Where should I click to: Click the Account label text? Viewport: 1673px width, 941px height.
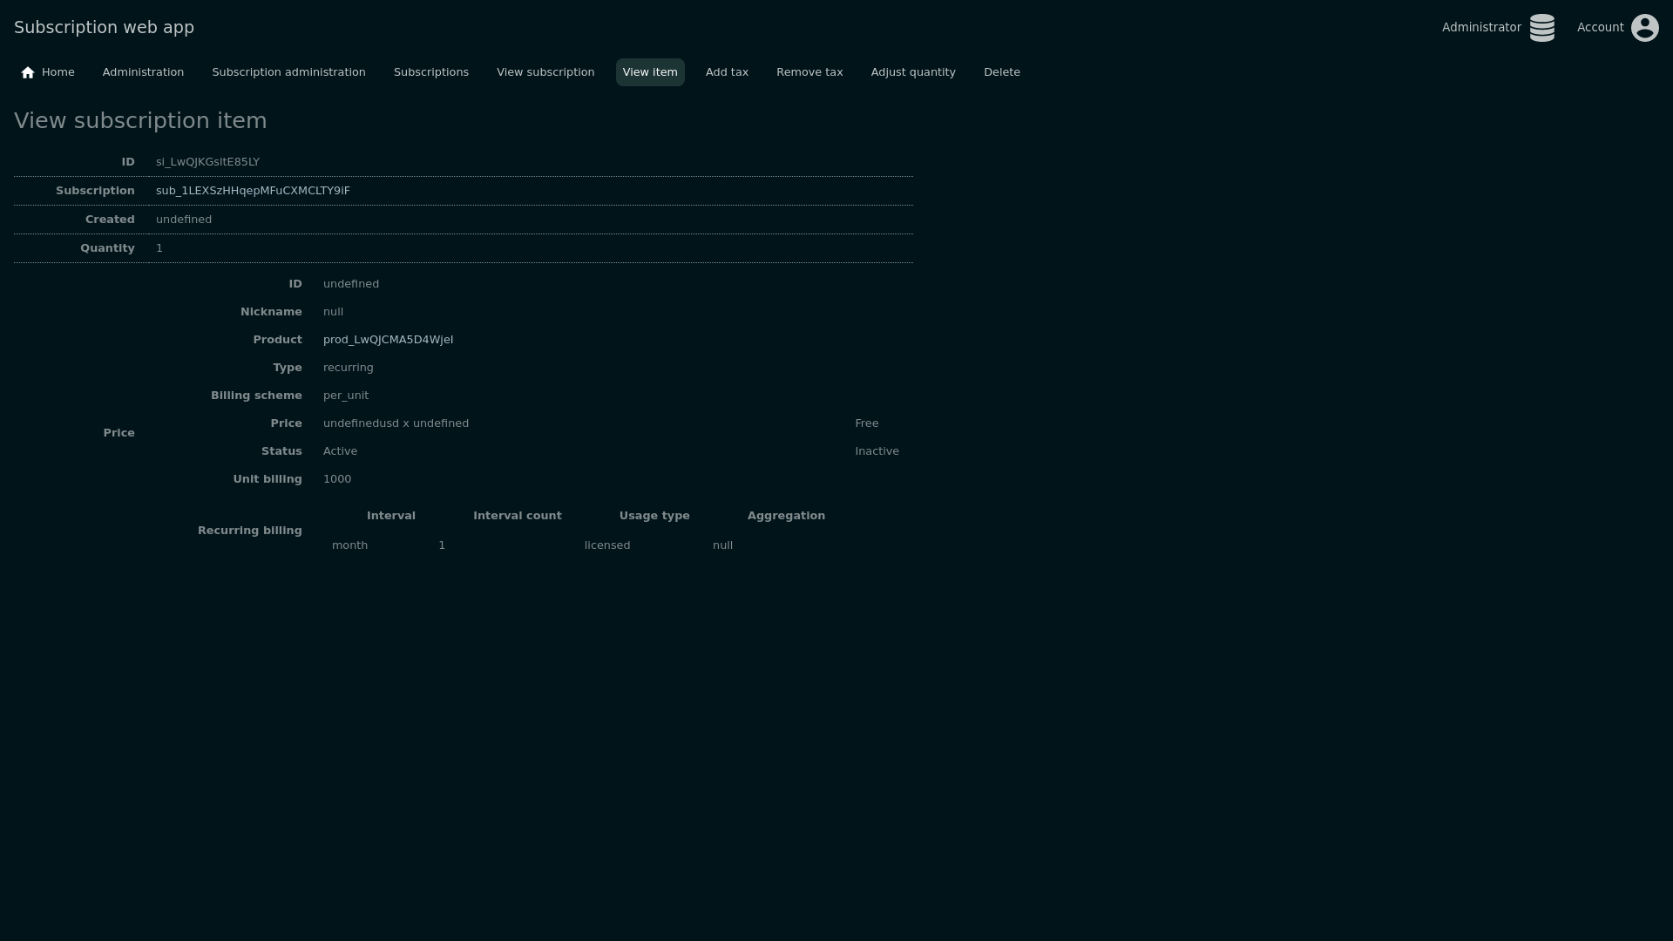point(1600,28)
